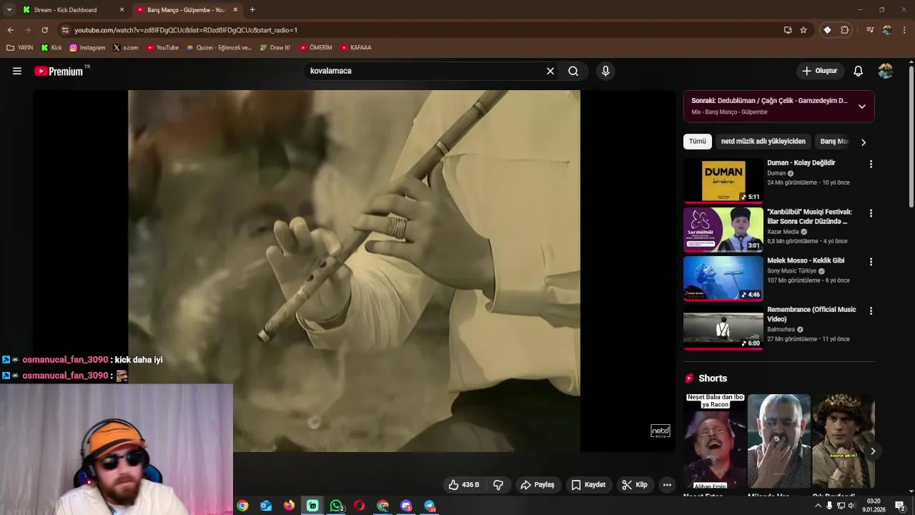Open Duman - Kolay Değildir thumbnail
Viewport: 915px width, 515px height.
pos(723,180)
